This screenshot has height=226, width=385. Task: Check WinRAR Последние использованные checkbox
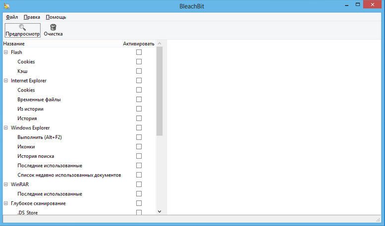139,194
